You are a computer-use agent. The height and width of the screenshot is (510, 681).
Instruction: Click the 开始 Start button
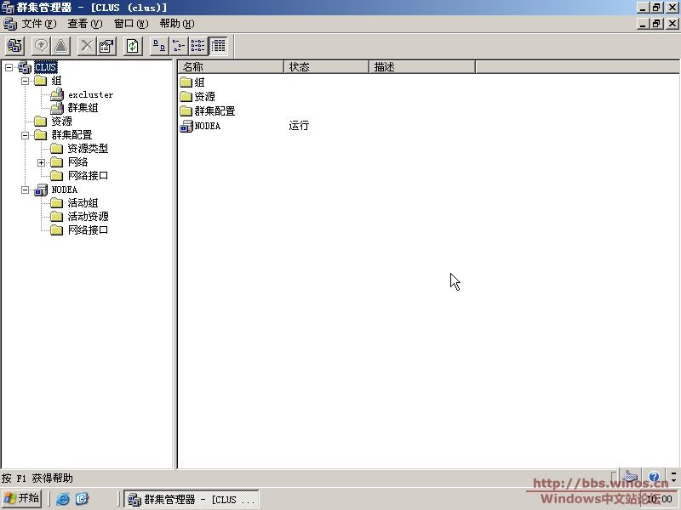point(22,499)
